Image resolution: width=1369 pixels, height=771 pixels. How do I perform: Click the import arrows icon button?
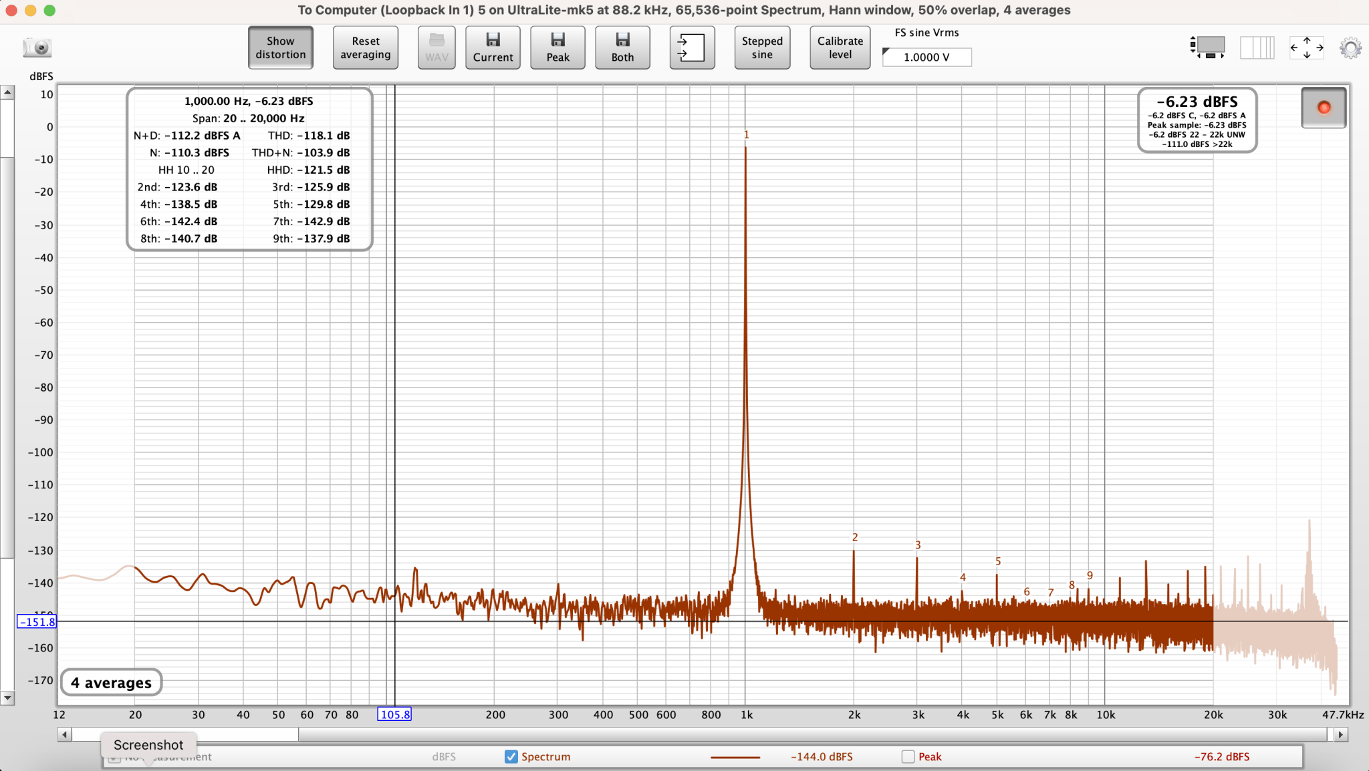pos(692,47)
